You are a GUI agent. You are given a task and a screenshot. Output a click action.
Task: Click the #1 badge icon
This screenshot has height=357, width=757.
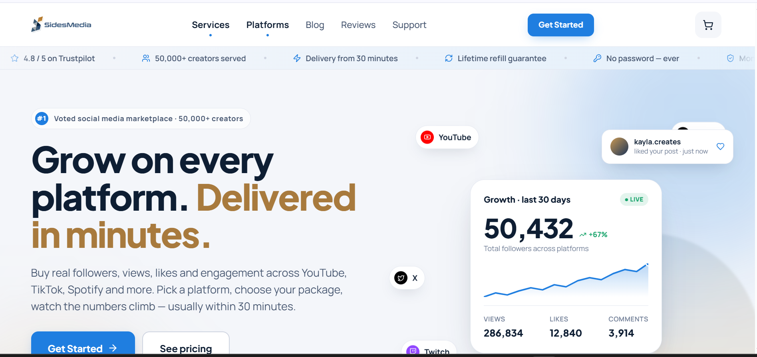coord(42,118)
